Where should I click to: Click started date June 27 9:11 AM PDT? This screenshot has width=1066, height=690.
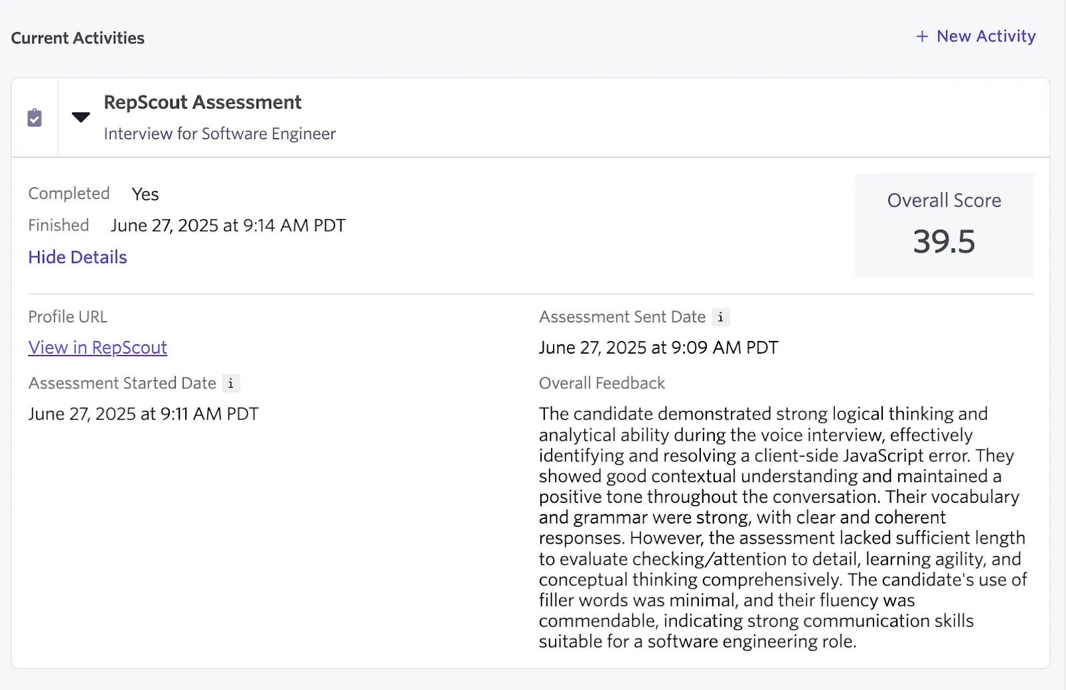143,414
